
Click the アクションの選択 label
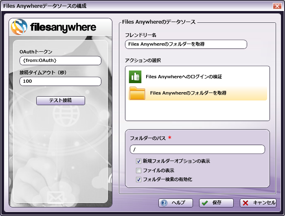coord(143,60)
